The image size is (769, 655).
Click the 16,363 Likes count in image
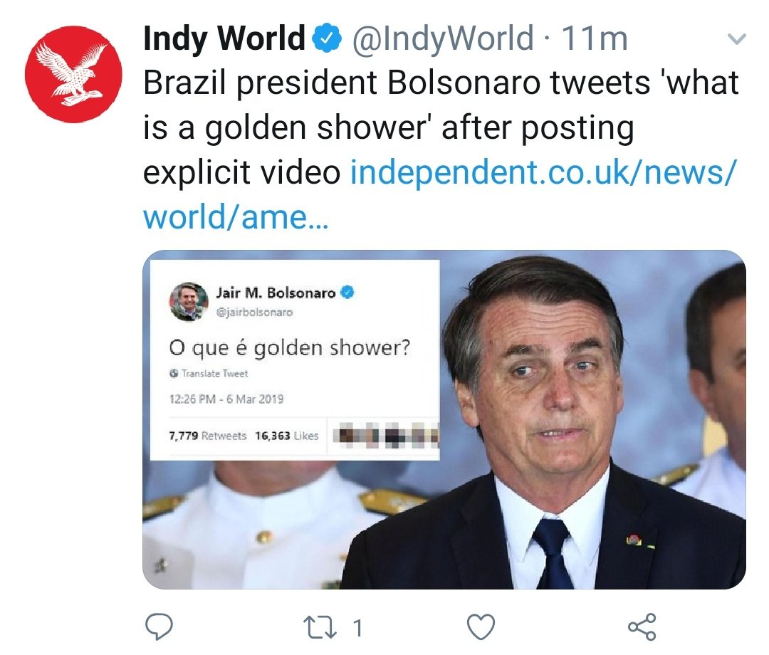point(286,436)
